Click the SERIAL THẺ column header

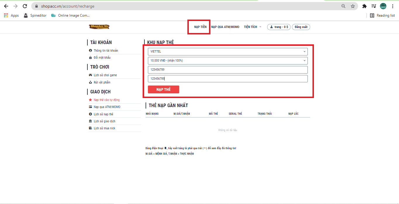coord(235,114)
